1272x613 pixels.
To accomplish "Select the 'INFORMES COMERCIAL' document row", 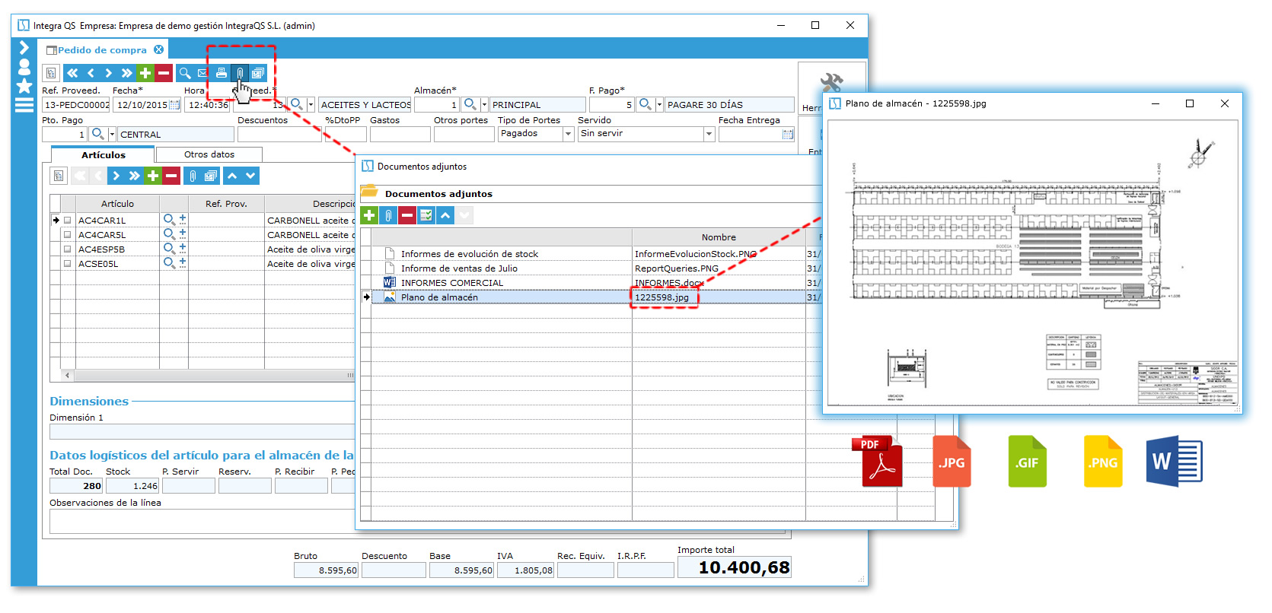I will point(451,283).
